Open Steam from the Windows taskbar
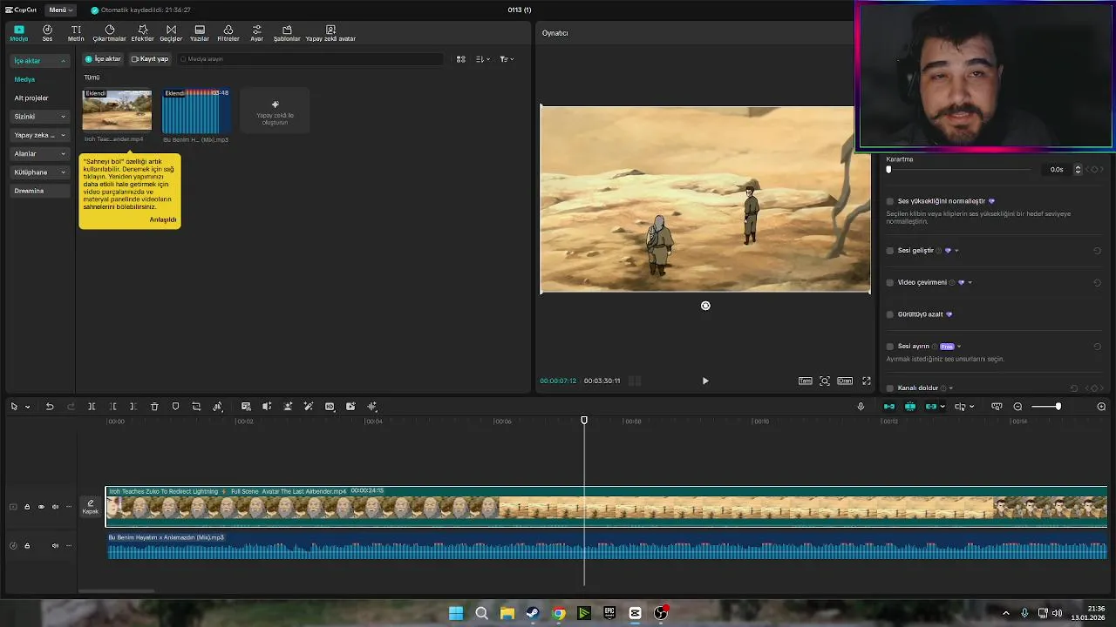Image resolution: width=1116 pixels, height=627 pixels. pos(533,613)
